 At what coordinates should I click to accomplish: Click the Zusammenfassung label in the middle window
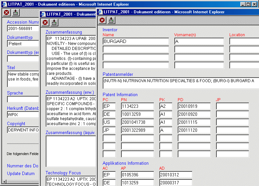pos(64,32)
